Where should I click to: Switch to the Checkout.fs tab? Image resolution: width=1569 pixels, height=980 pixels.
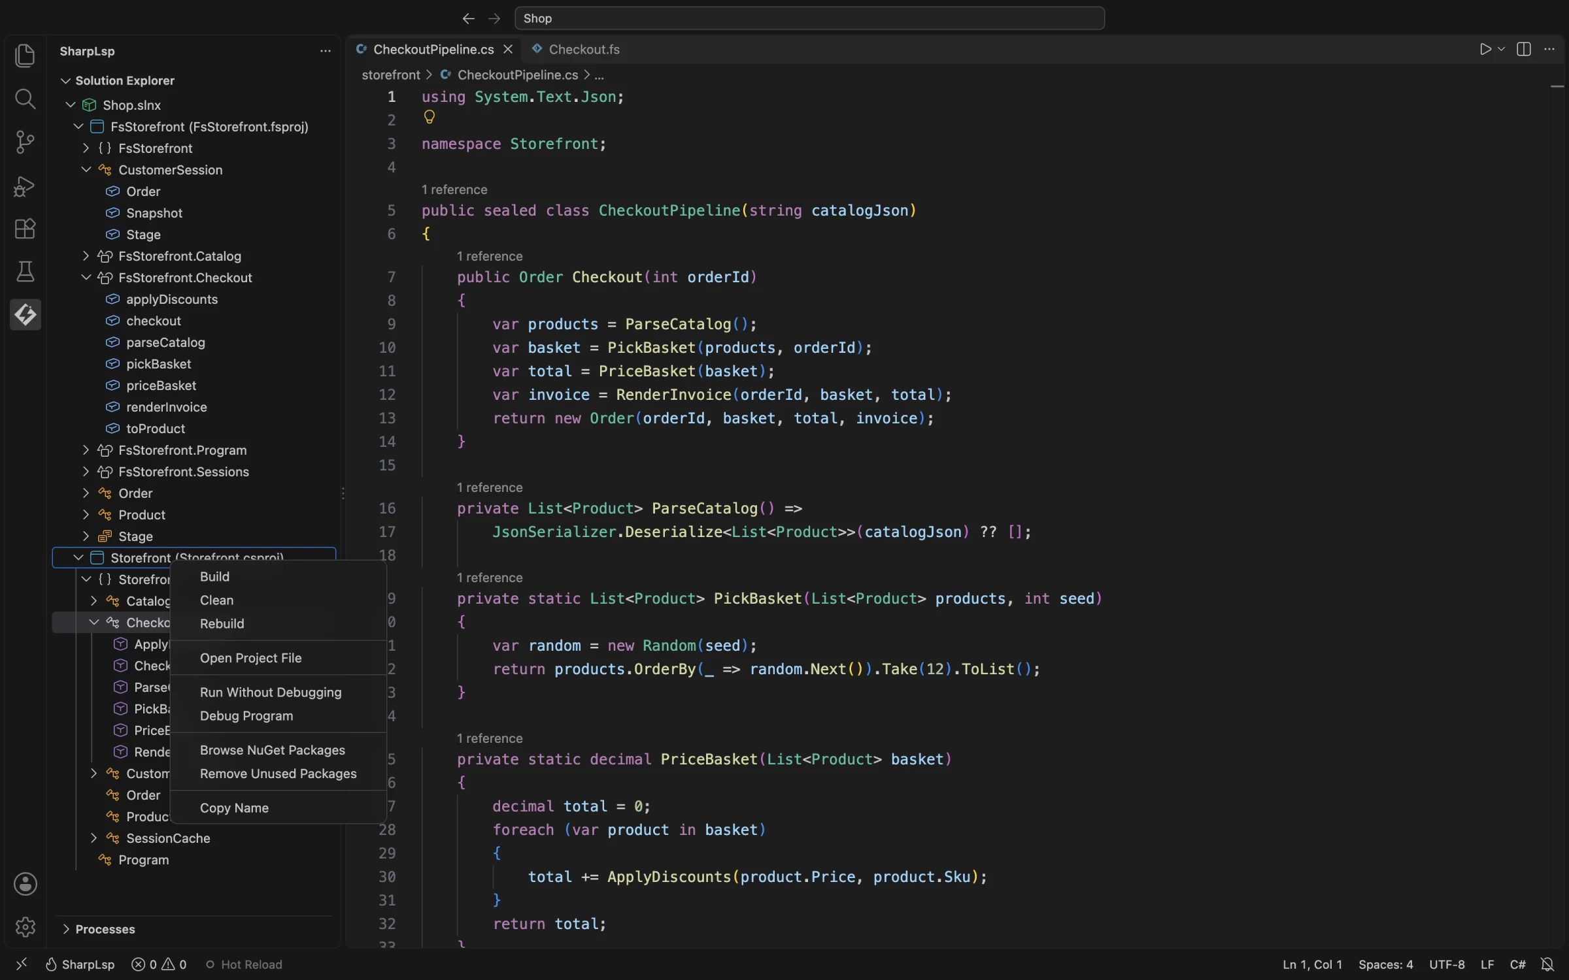pyautogui.click(x=576, y=50)
